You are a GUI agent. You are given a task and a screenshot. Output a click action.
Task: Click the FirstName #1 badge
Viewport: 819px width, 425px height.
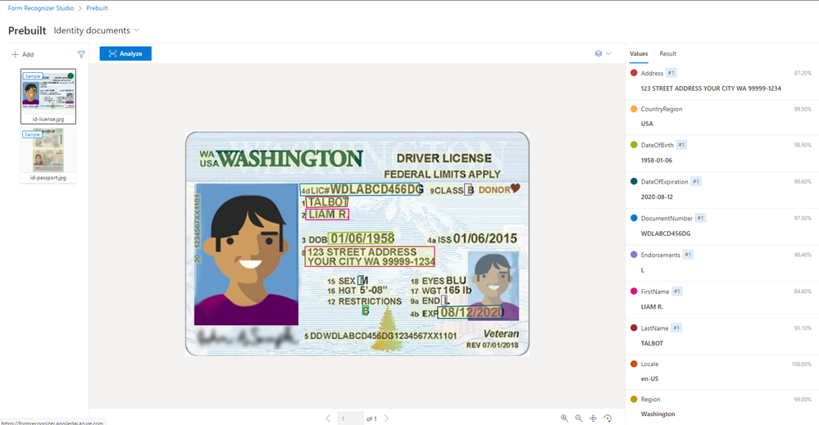click(677, 291)
